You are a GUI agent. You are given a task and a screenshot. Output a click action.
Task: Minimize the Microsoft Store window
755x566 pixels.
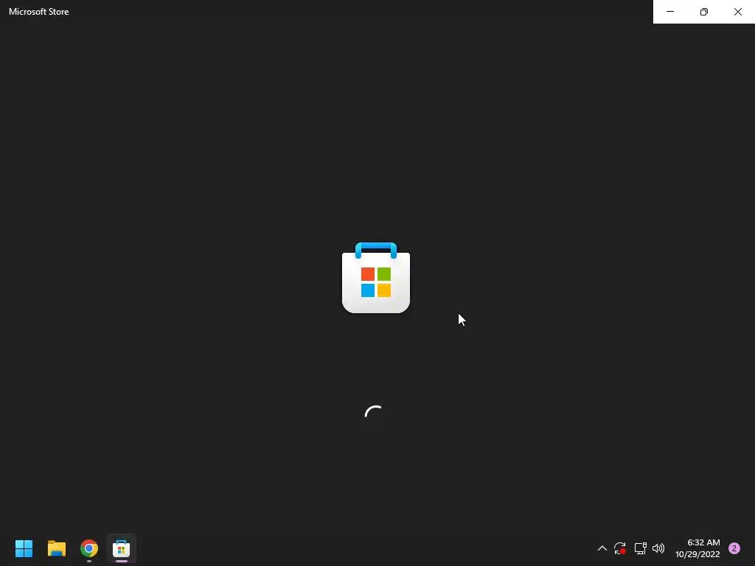pos(669,12)
